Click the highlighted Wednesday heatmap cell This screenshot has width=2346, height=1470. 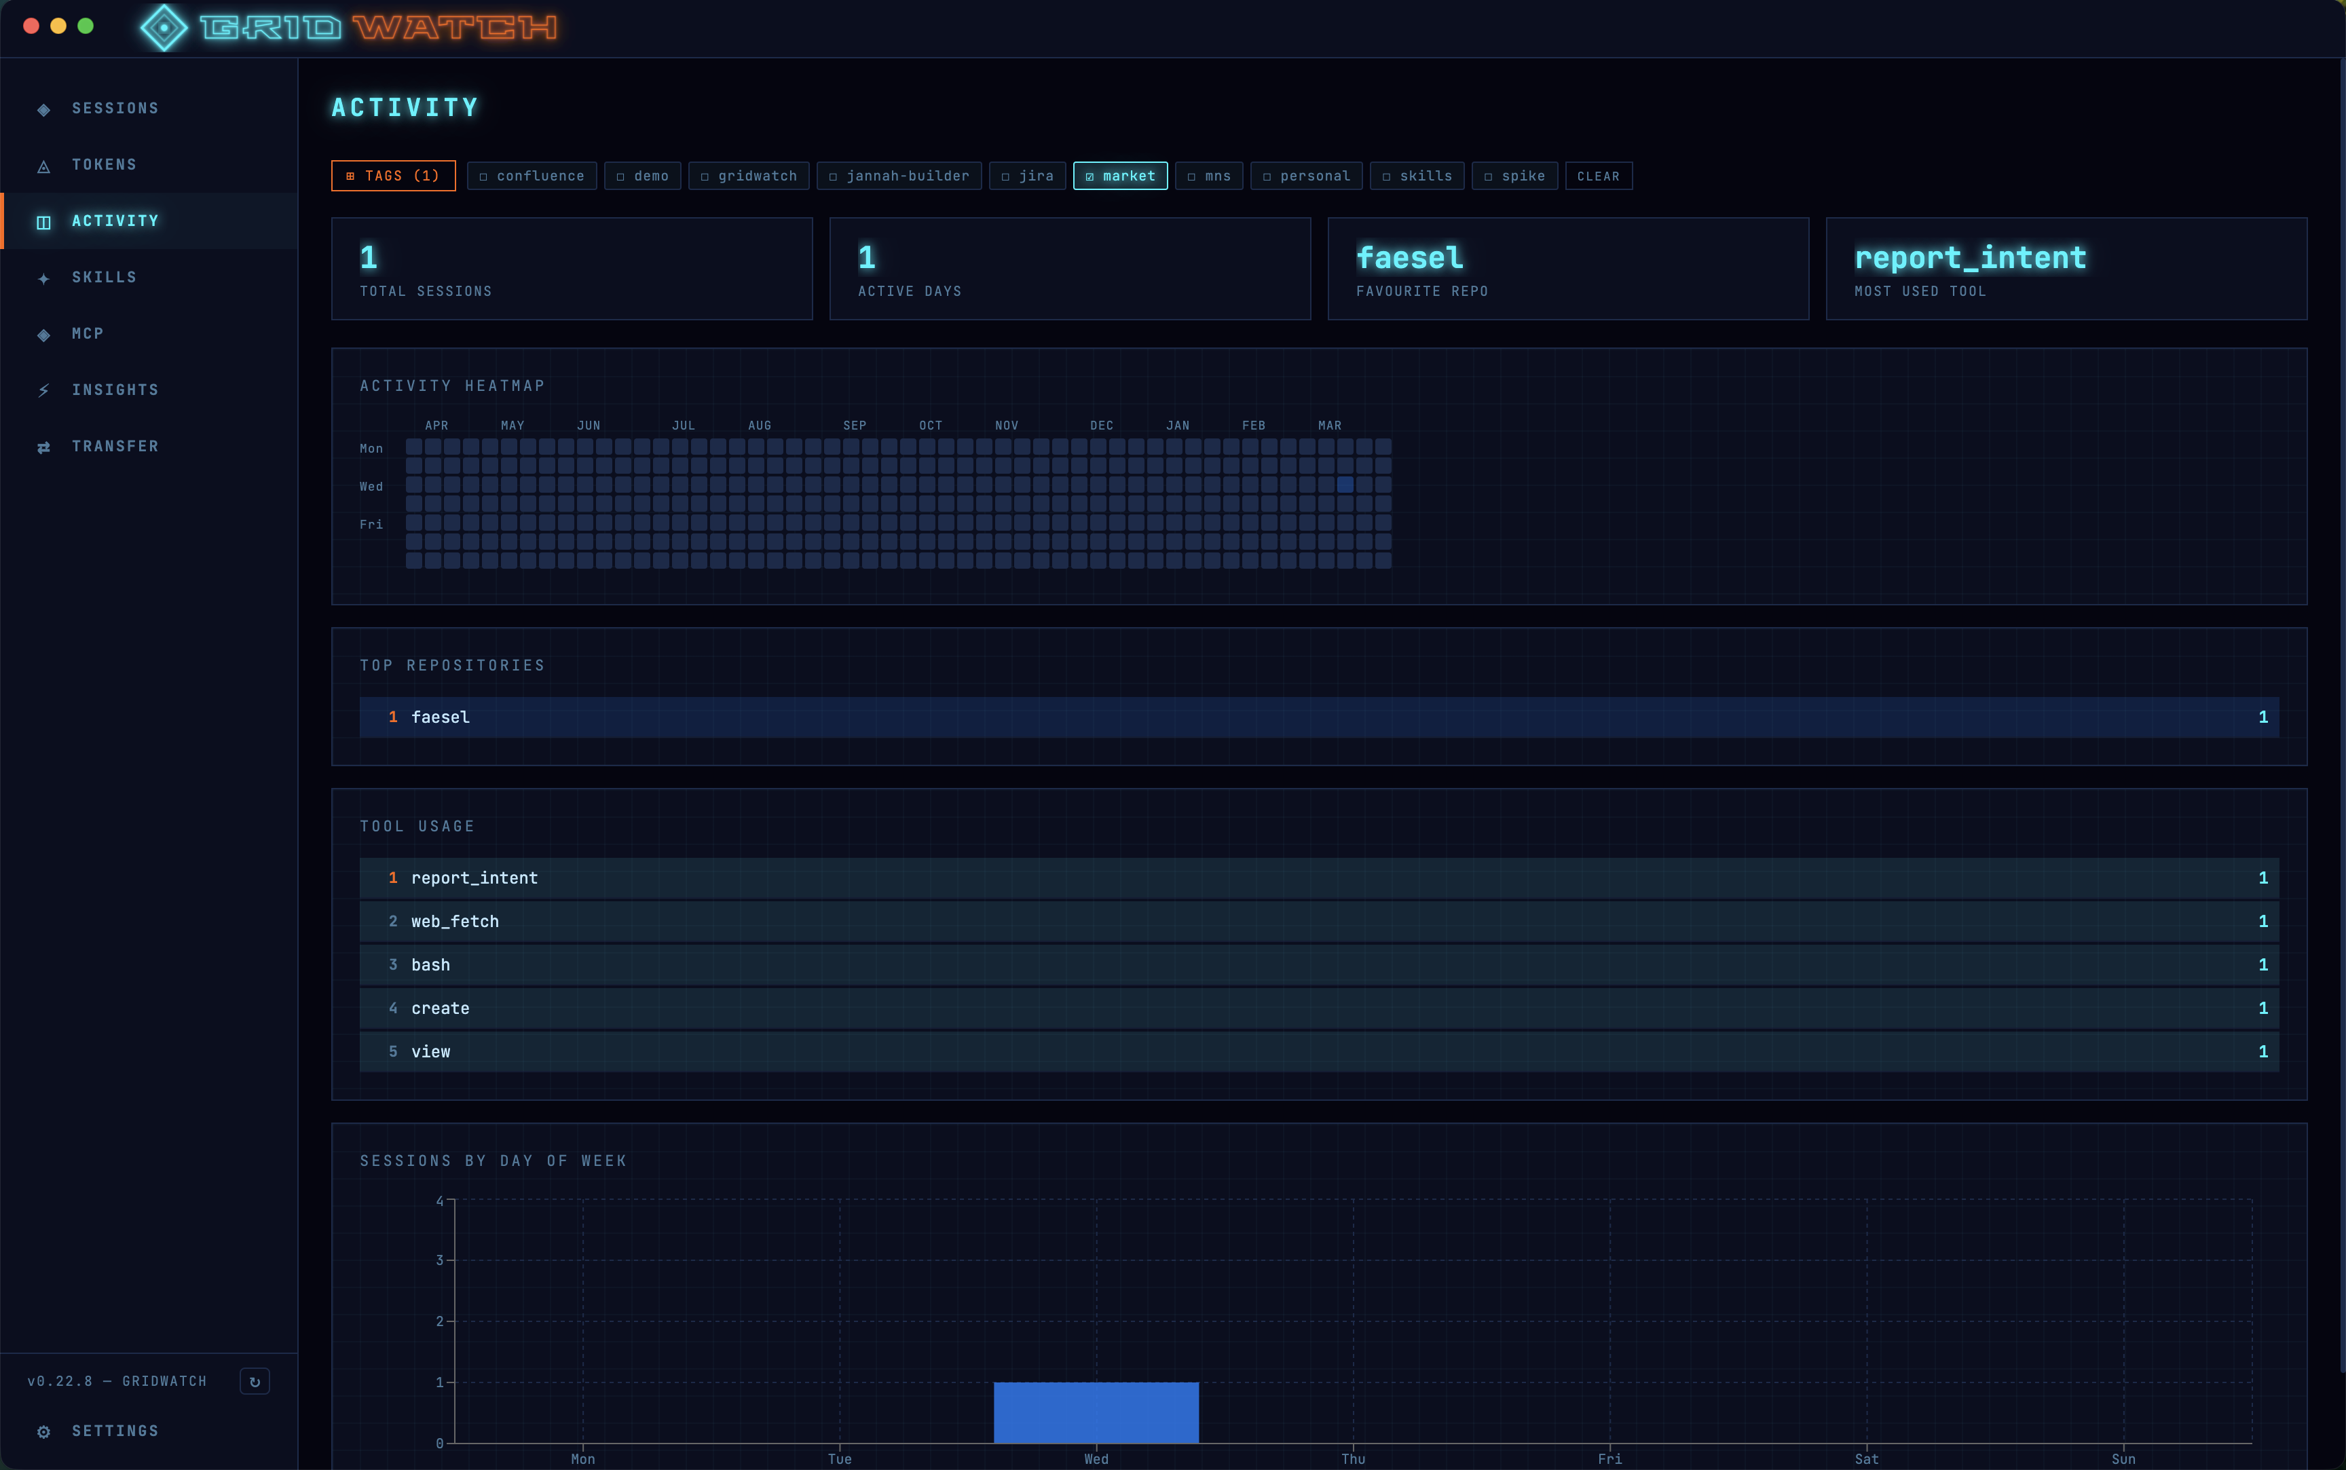click(1345, 484)
